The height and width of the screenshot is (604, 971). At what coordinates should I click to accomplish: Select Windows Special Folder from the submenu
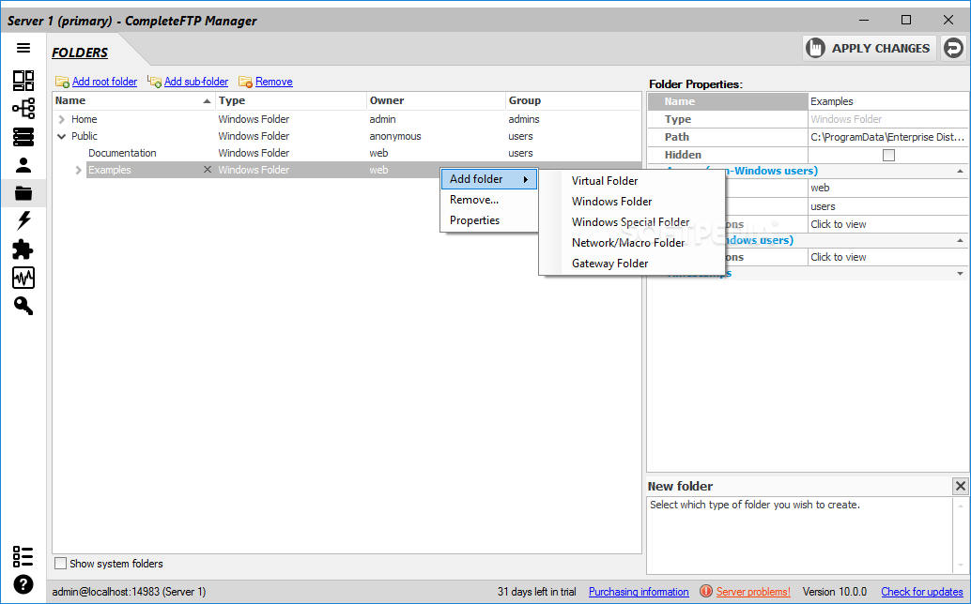[x=632, y=222]
